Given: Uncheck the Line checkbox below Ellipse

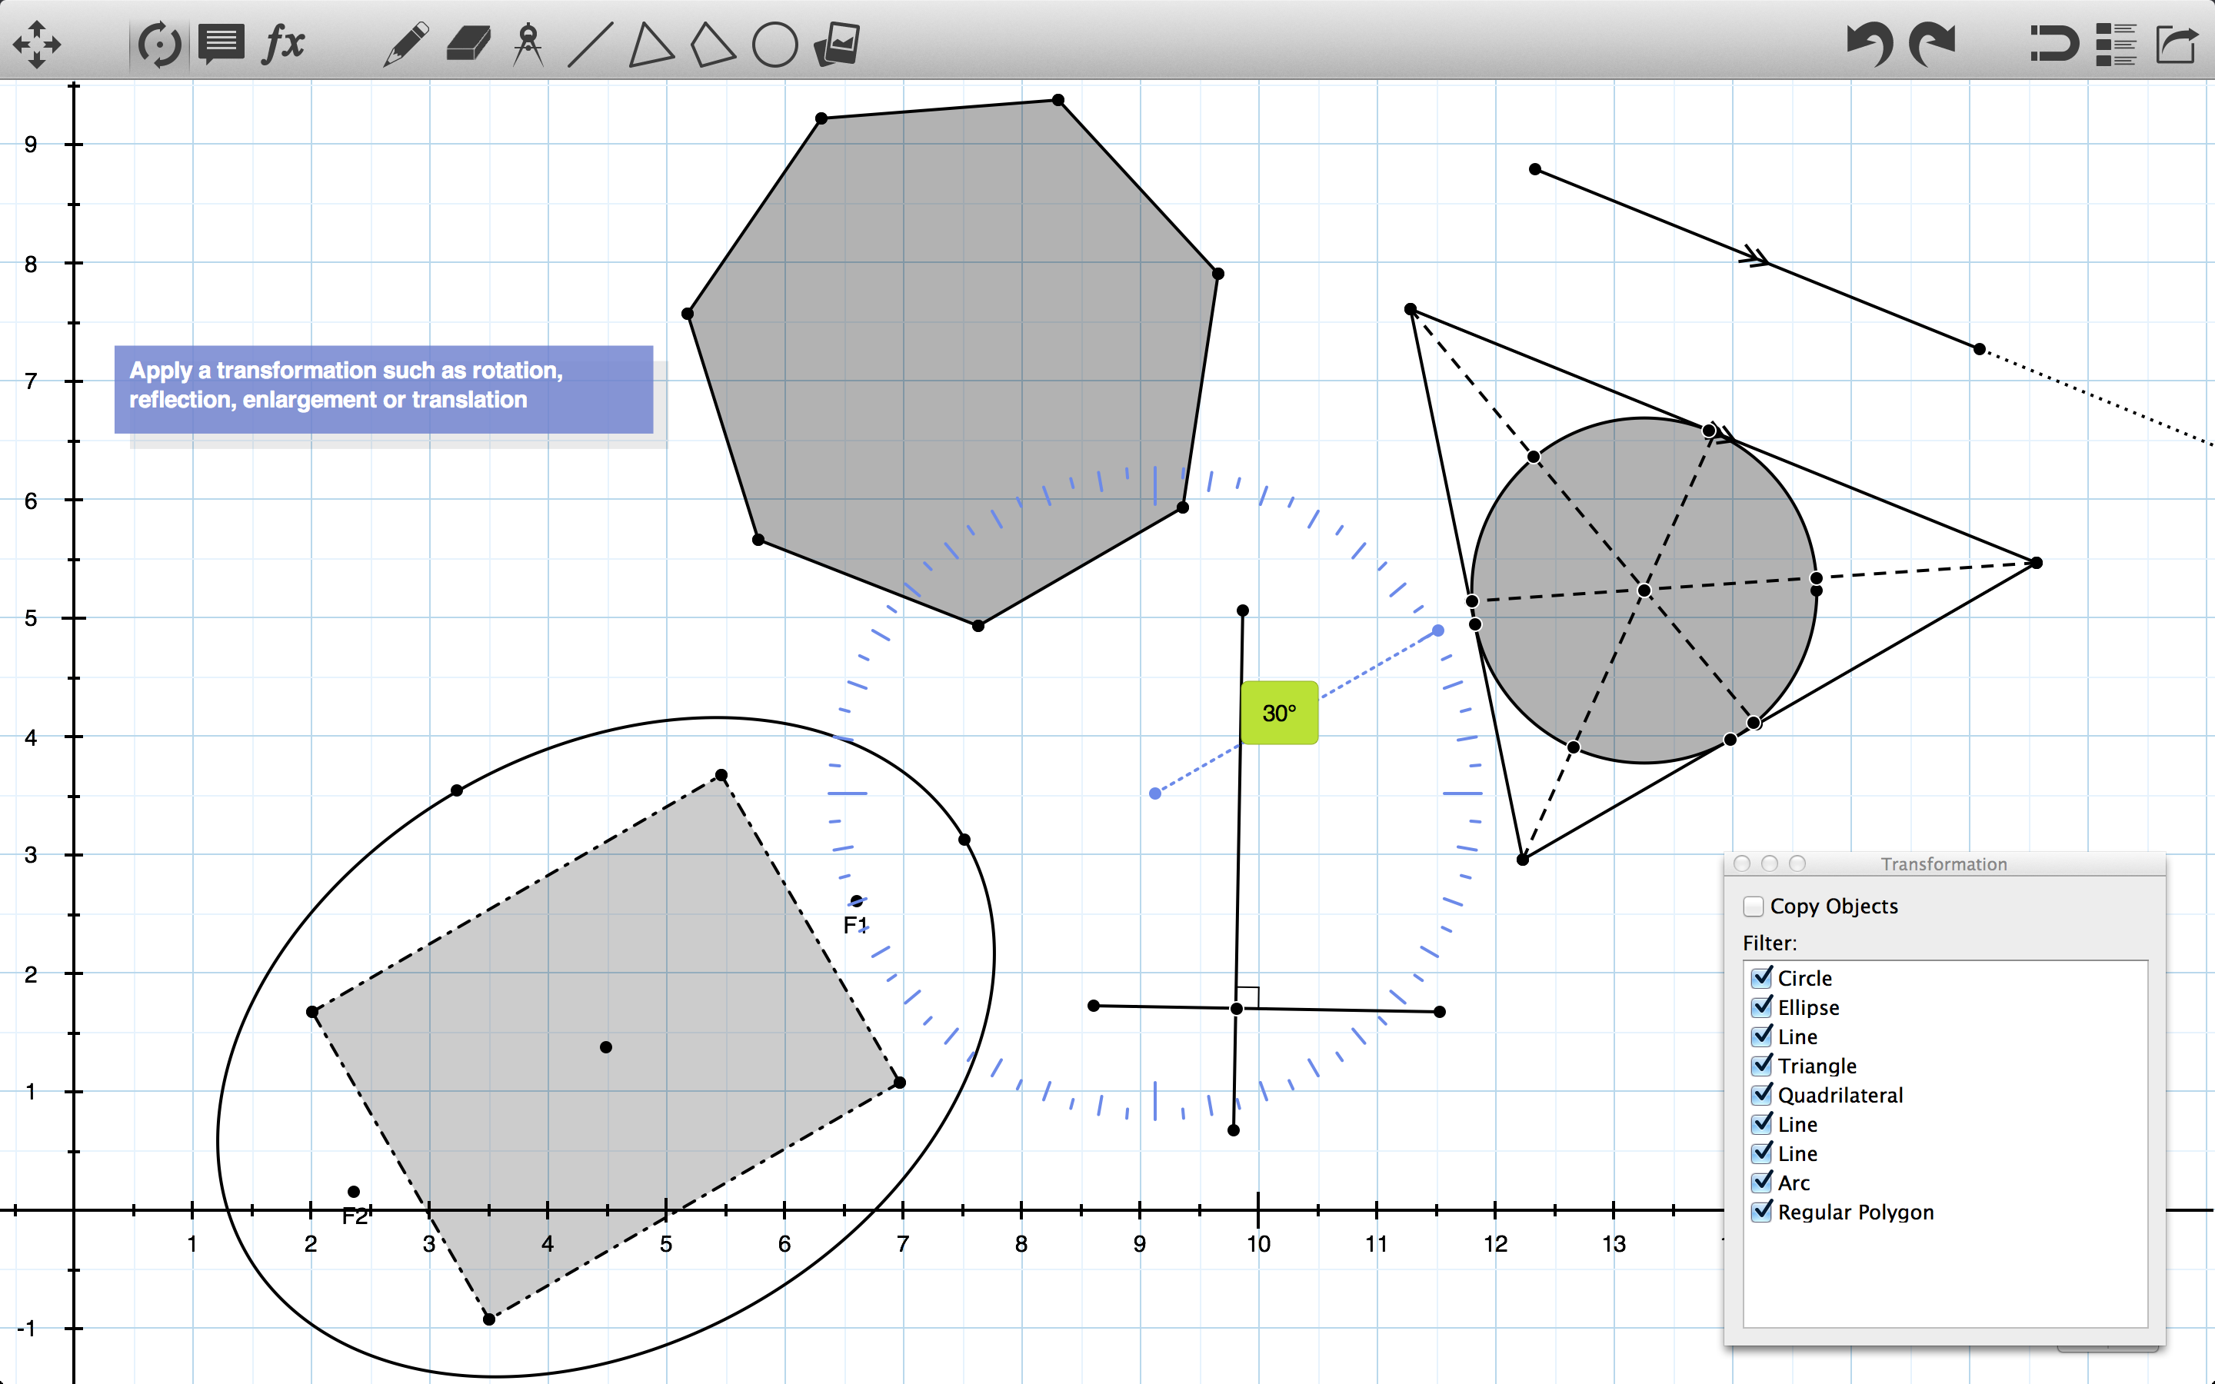Looking at the screenshot, I should pos(1762,1036).
